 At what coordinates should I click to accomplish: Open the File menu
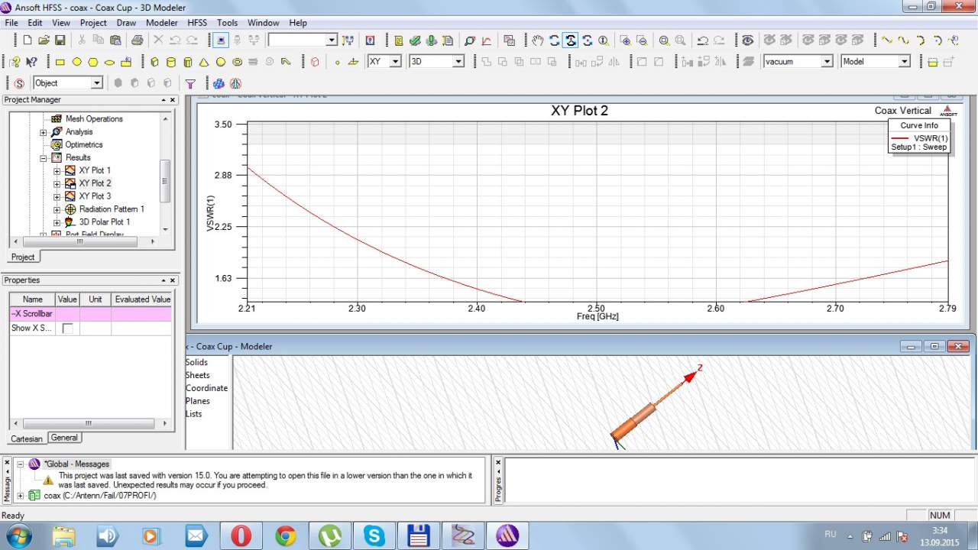tap(11, 23)
